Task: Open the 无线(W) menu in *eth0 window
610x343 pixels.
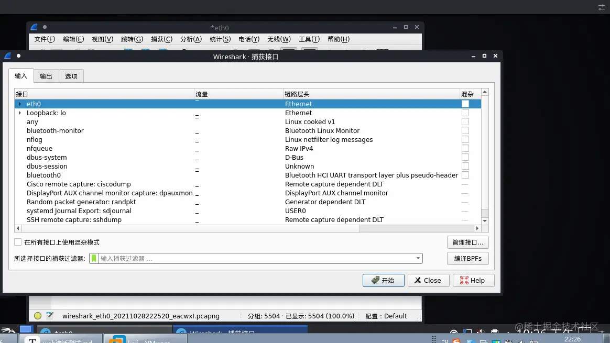Action: (279, 39)
